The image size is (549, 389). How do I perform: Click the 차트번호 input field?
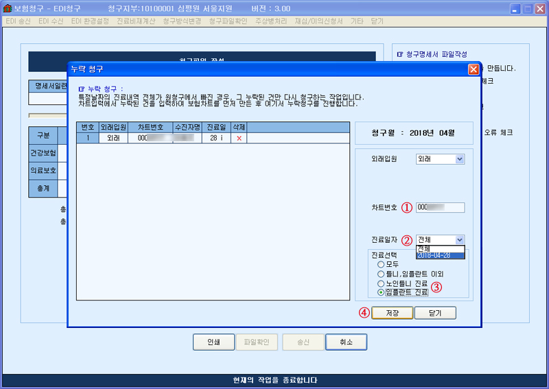[x=440, y=207]
